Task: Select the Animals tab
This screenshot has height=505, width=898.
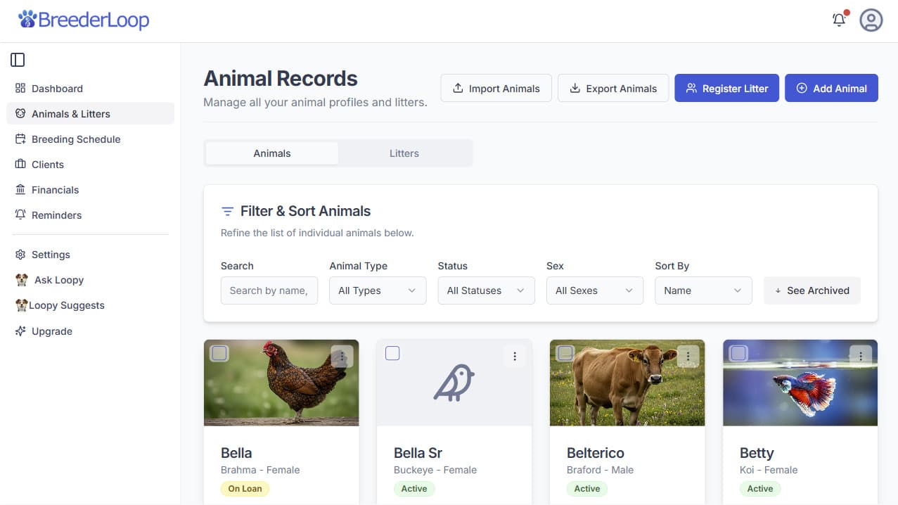Action: click(271, 153)
